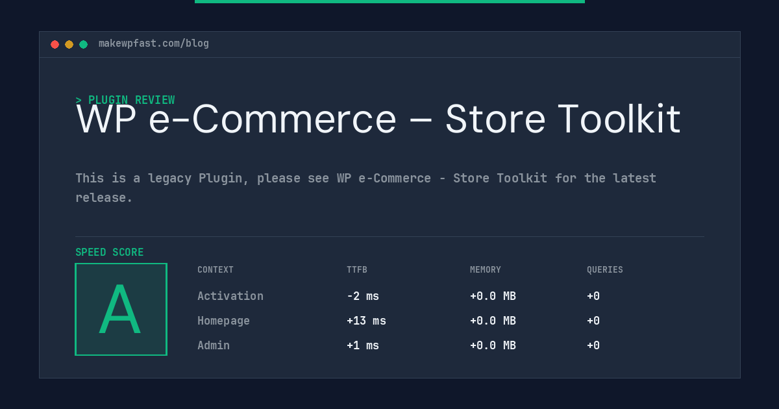Click the TTFB column header
This screenshot has width=779, height=409.
[x=357, y=270]
